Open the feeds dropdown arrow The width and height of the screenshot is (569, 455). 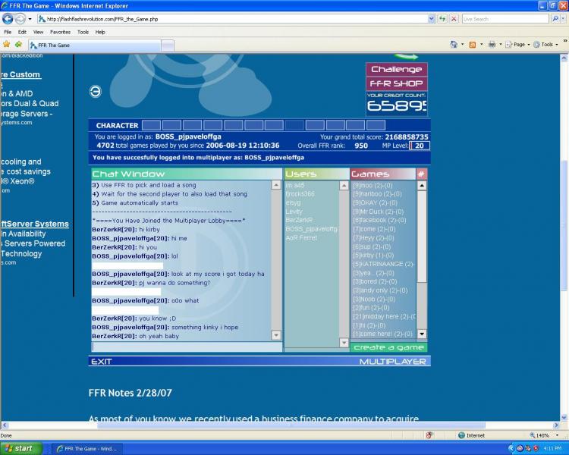tap(481, 45)
